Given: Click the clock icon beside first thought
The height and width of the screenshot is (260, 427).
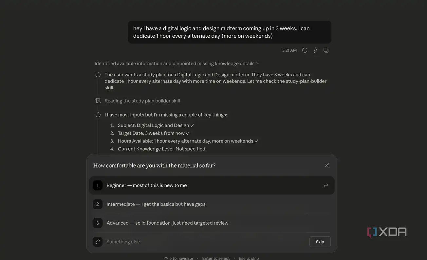Looking at the screenshot, I should tap(98, 75).
